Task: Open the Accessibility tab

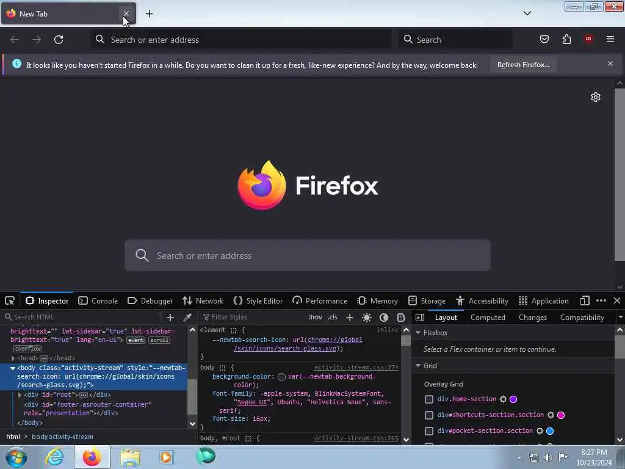Action: click(482, 300)
